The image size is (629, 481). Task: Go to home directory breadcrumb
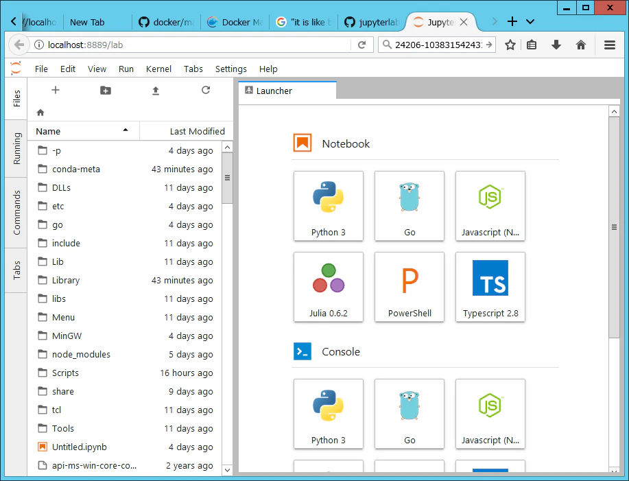[40, 113]
